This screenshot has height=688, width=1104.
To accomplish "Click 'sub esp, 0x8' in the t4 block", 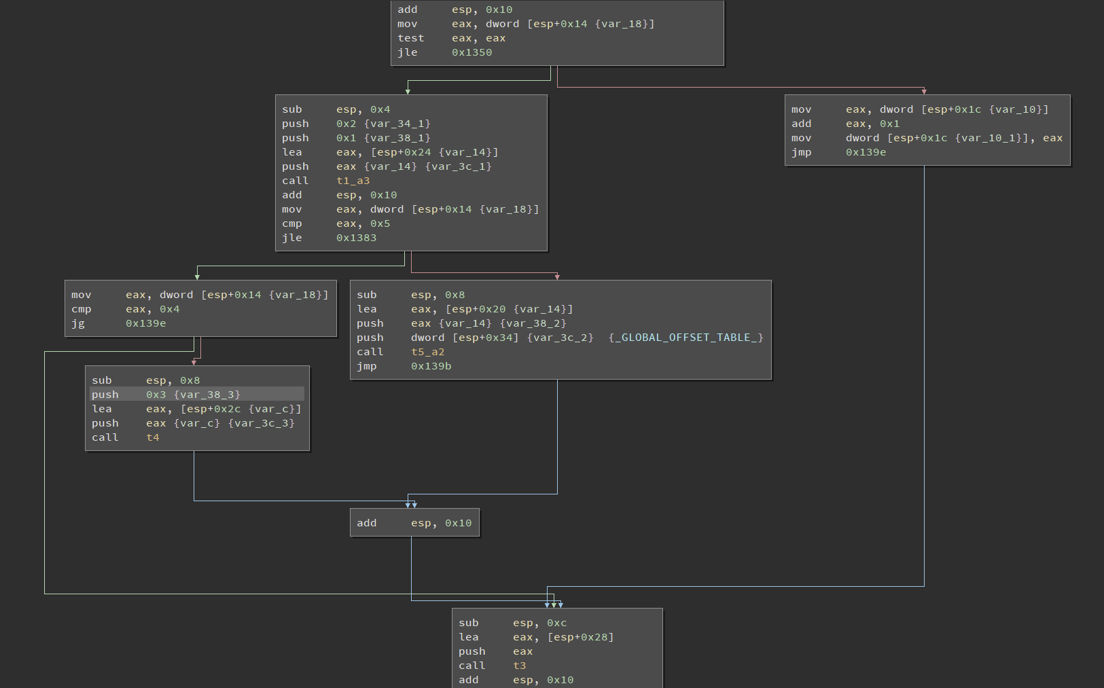I will (146, 380).
